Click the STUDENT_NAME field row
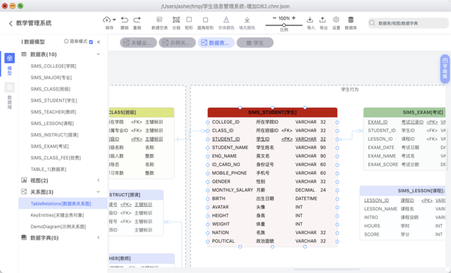Viewport: 451px width, 273px height. click(273, 148)
